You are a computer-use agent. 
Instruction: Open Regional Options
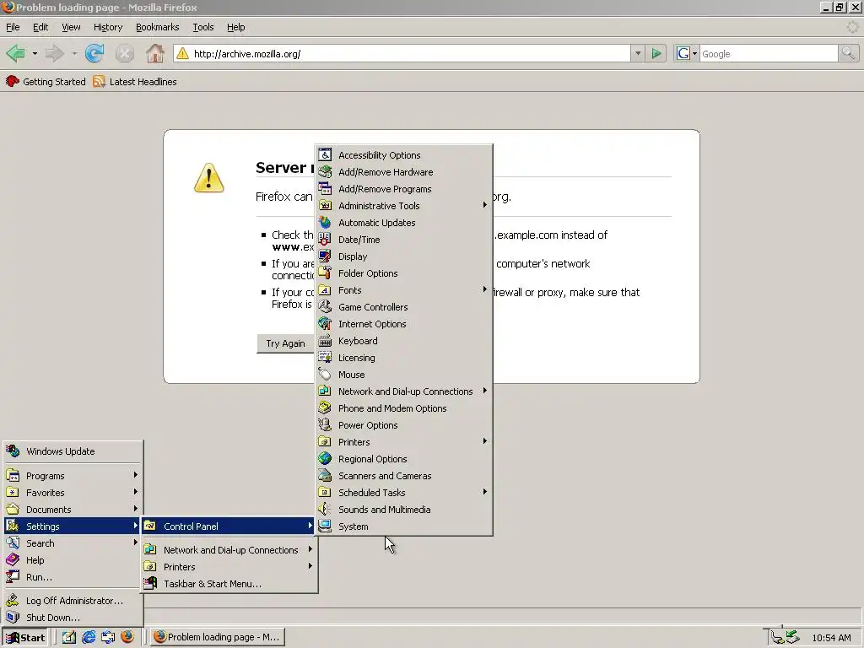404,459
